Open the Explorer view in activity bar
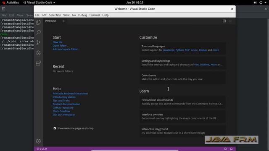This screenshot has width=269, height=151. coord(38,22)
